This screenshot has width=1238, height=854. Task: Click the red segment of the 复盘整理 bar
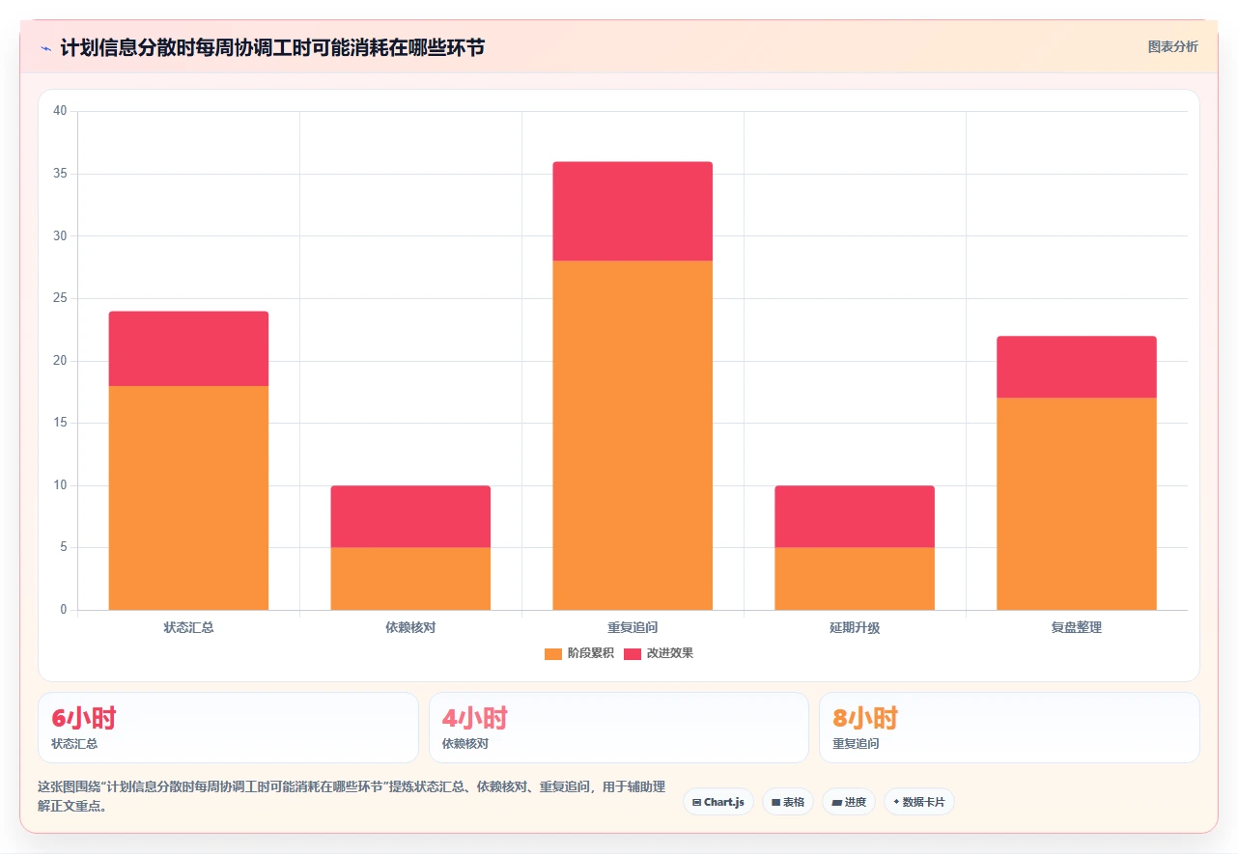pyautogui.click(x=1077, y=367)
